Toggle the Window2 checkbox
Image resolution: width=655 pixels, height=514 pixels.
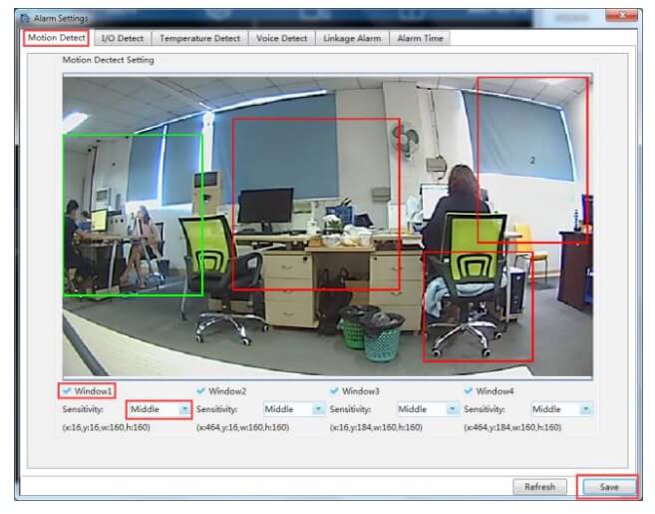tap(200, 391)
